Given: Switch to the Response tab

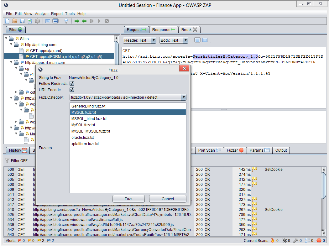Looking at the screenshot, I should click(x=164, y=29).
